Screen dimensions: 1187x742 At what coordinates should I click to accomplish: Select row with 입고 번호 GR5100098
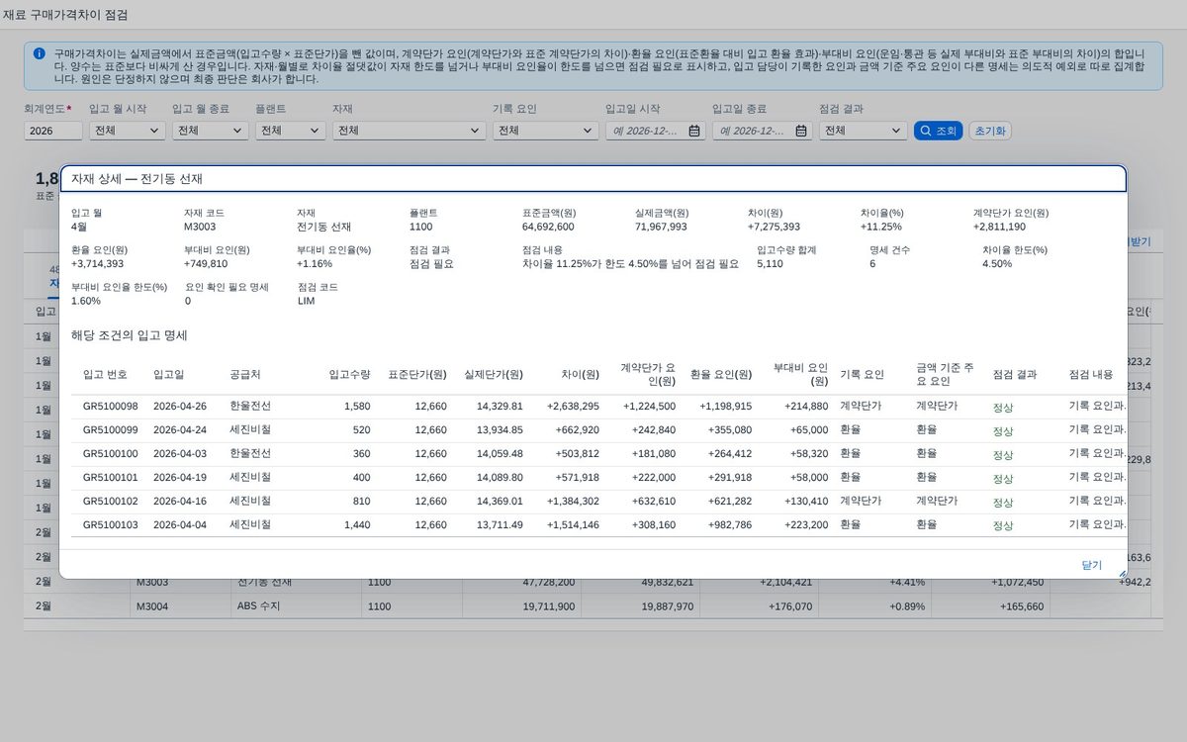coord(598,407)
